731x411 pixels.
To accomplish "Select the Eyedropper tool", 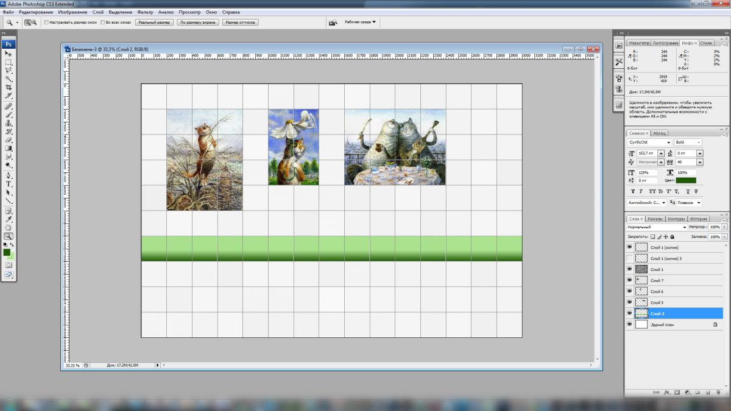I will pos(9,220).
